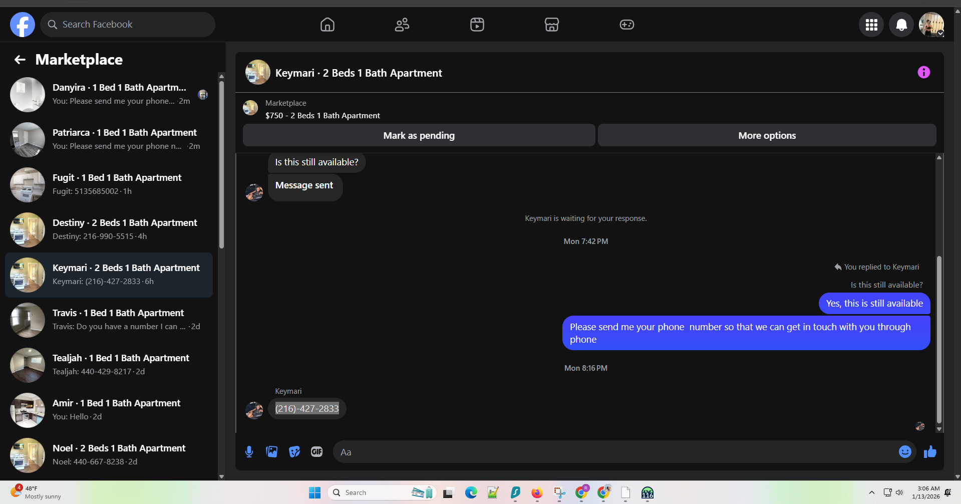Click the chat pane vertical scrollbar thumb
961x504 pixels.
(939, 340)
